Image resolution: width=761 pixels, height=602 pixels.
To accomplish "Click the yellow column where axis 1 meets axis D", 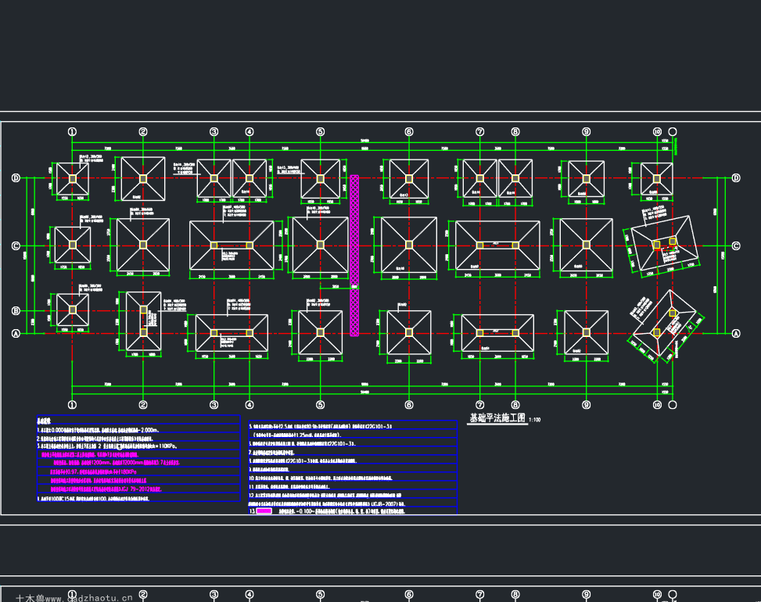I will (x=72, y=178).
